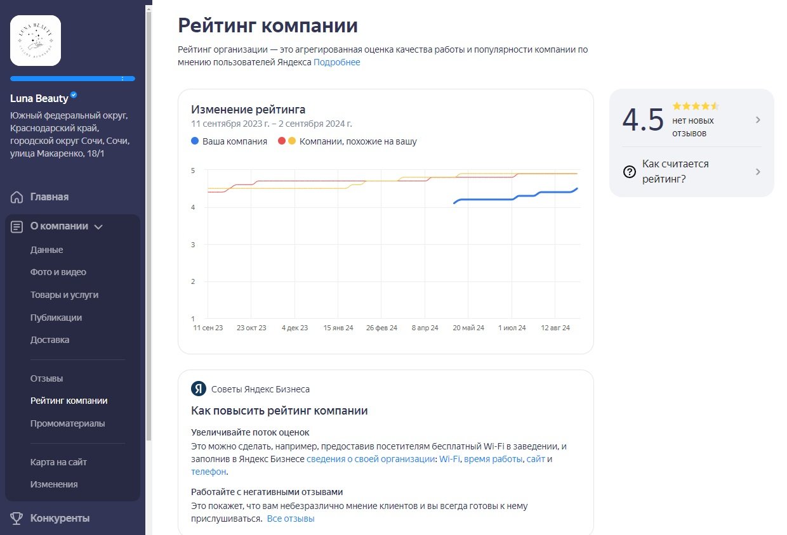
Task: Click the home icon beside Главная
Action: pos(17,197)
